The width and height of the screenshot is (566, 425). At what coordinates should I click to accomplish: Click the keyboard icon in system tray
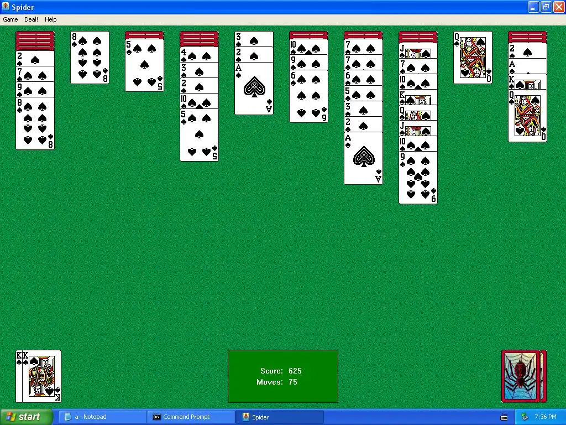[504, 417]
